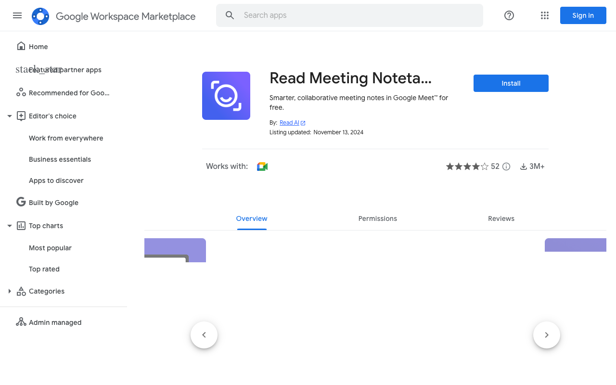616x385 pixels.
Task: Click the Top charts bar icon
Action: tap(21, 225)
